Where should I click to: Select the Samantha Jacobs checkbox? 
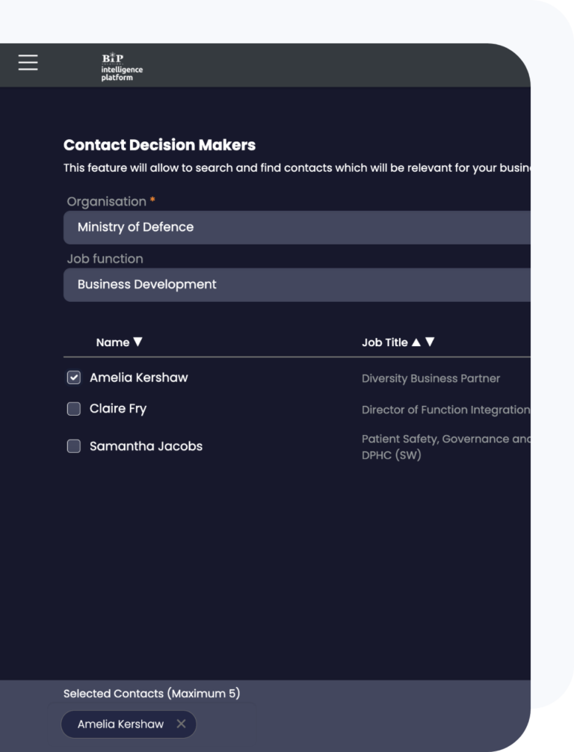point(74,446)
